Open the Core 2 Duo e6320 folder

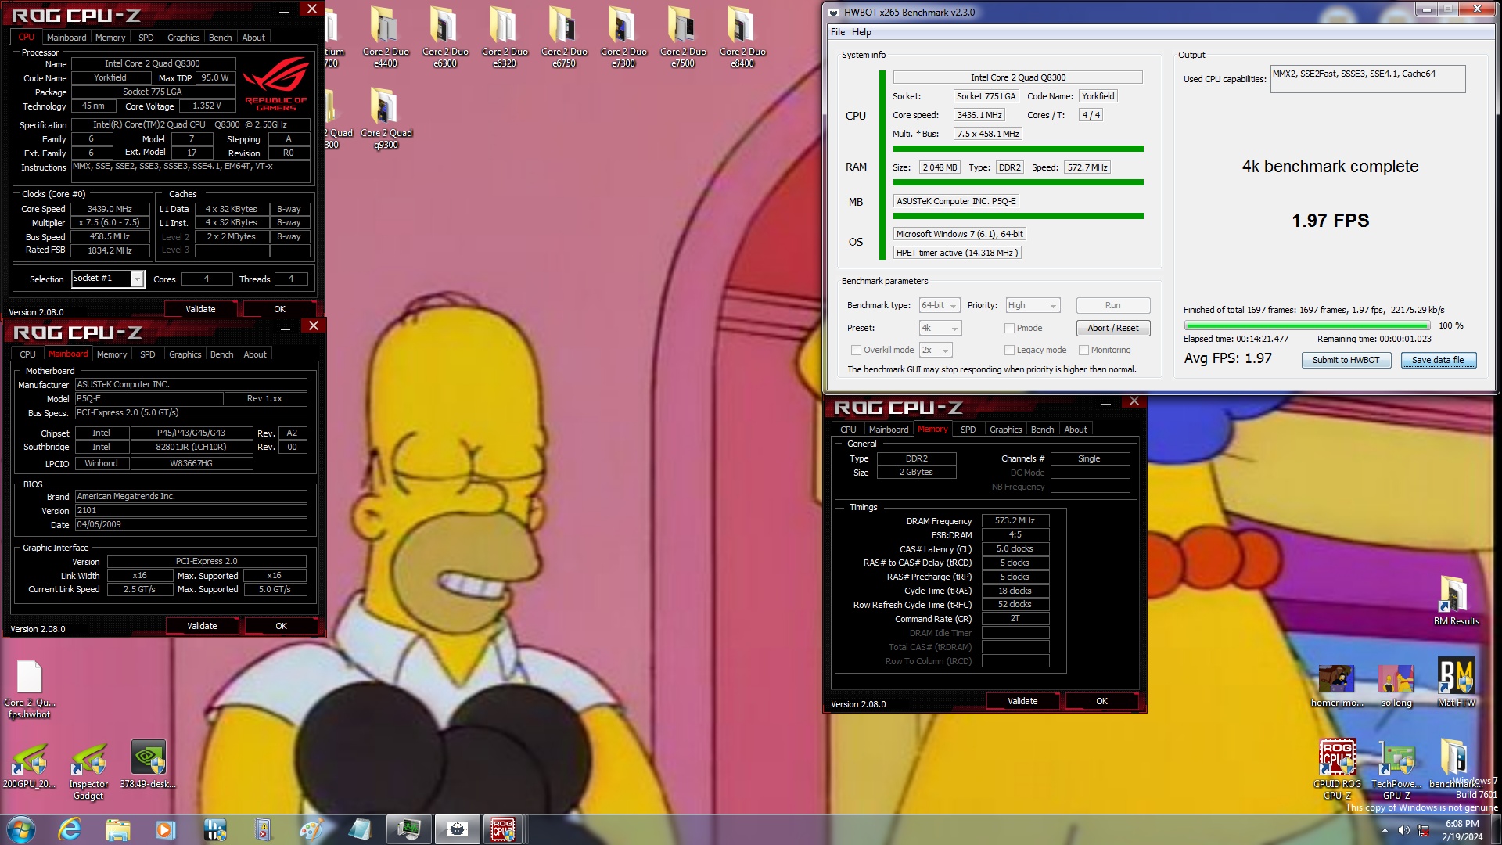click(x=505, y=37)
